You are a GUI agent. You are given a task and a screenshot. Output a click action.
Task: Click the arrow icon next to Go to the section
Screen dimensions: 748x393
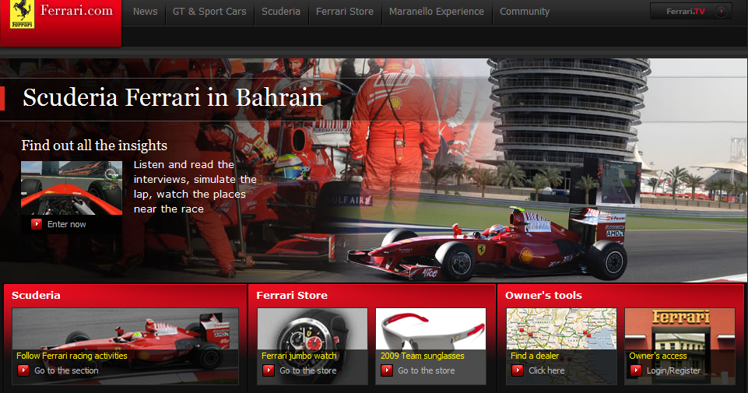pos(23,370)
